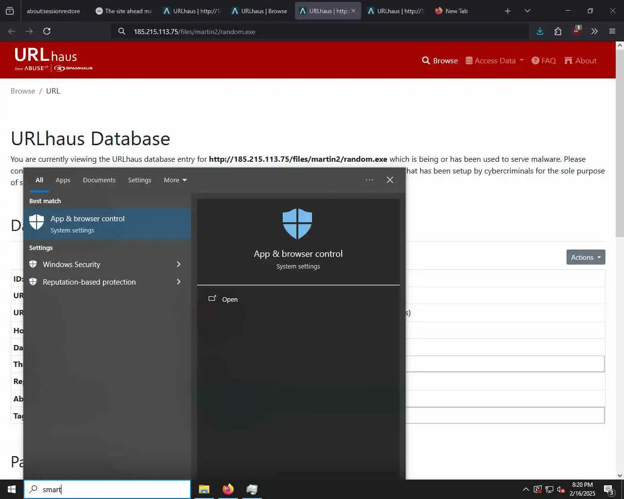
Task: Open About link in navbar
Action: pyautogui.click(x=580, y=60)
